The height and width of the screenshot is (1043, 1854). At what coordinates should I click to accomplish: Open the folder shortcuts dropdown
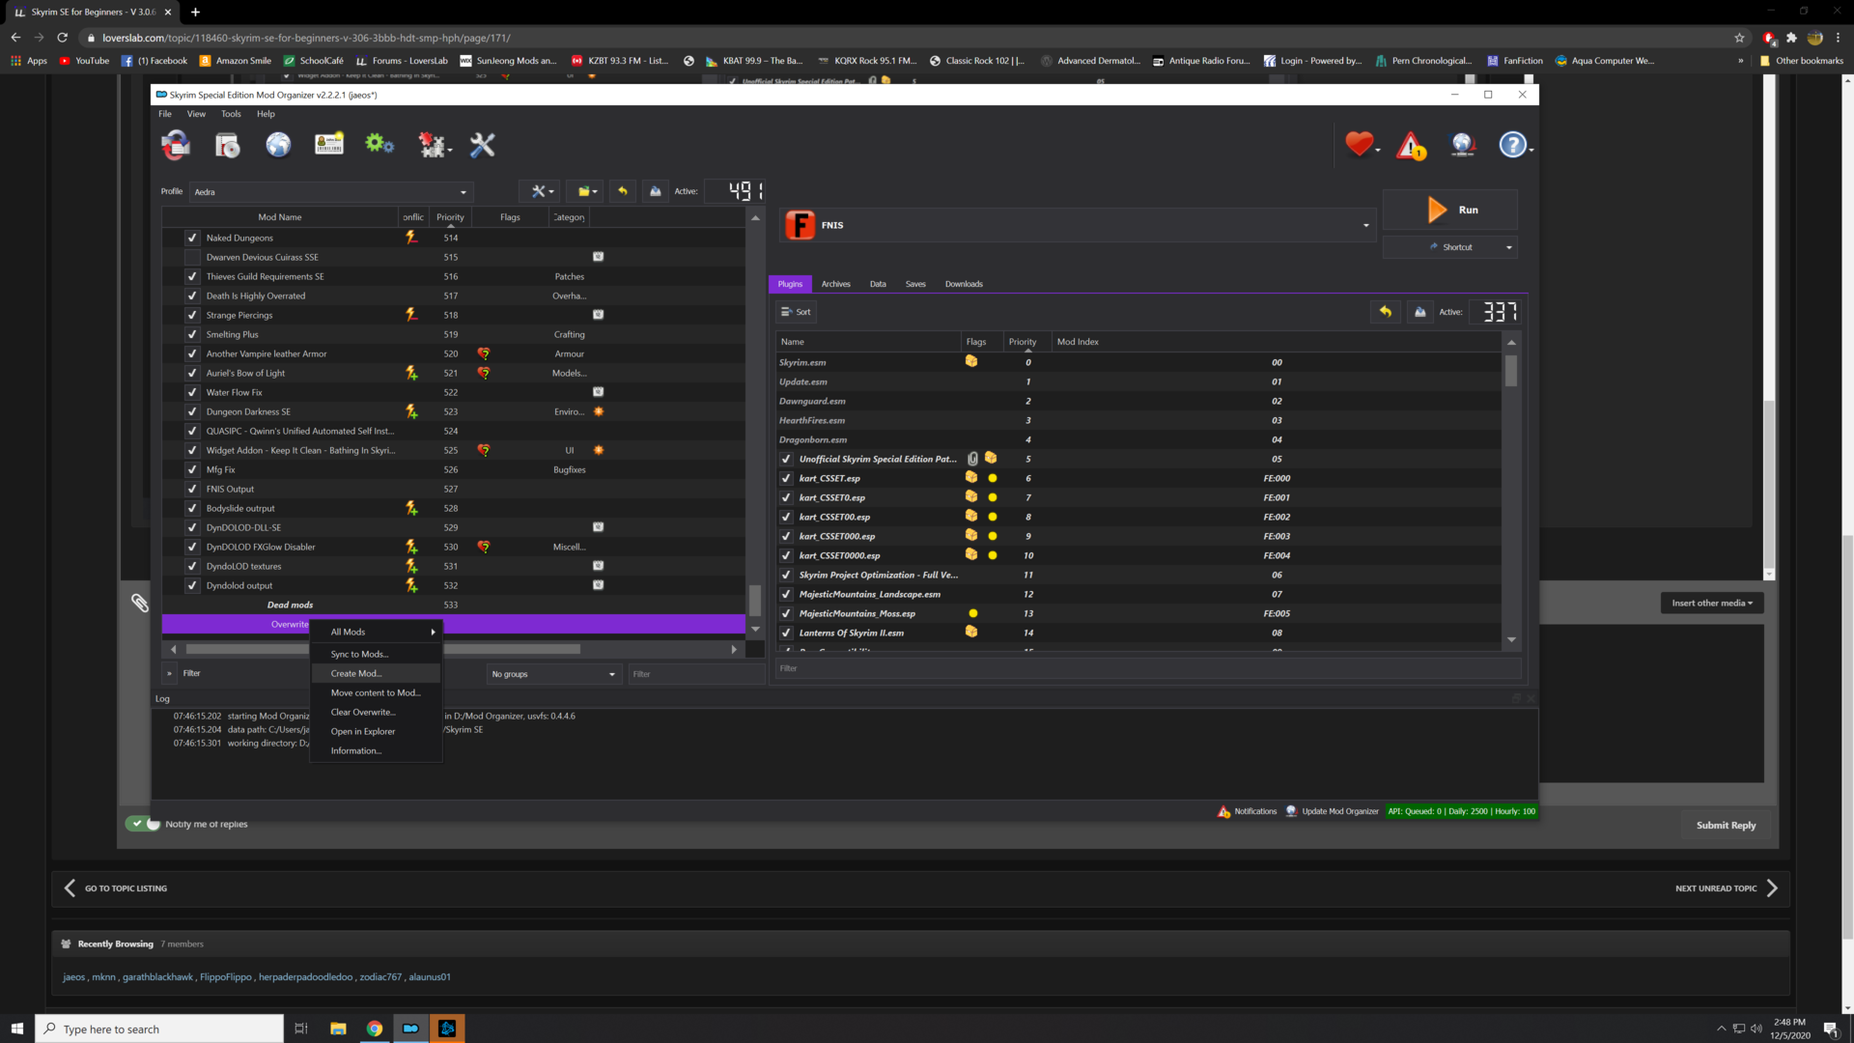[x=586, y=191]
